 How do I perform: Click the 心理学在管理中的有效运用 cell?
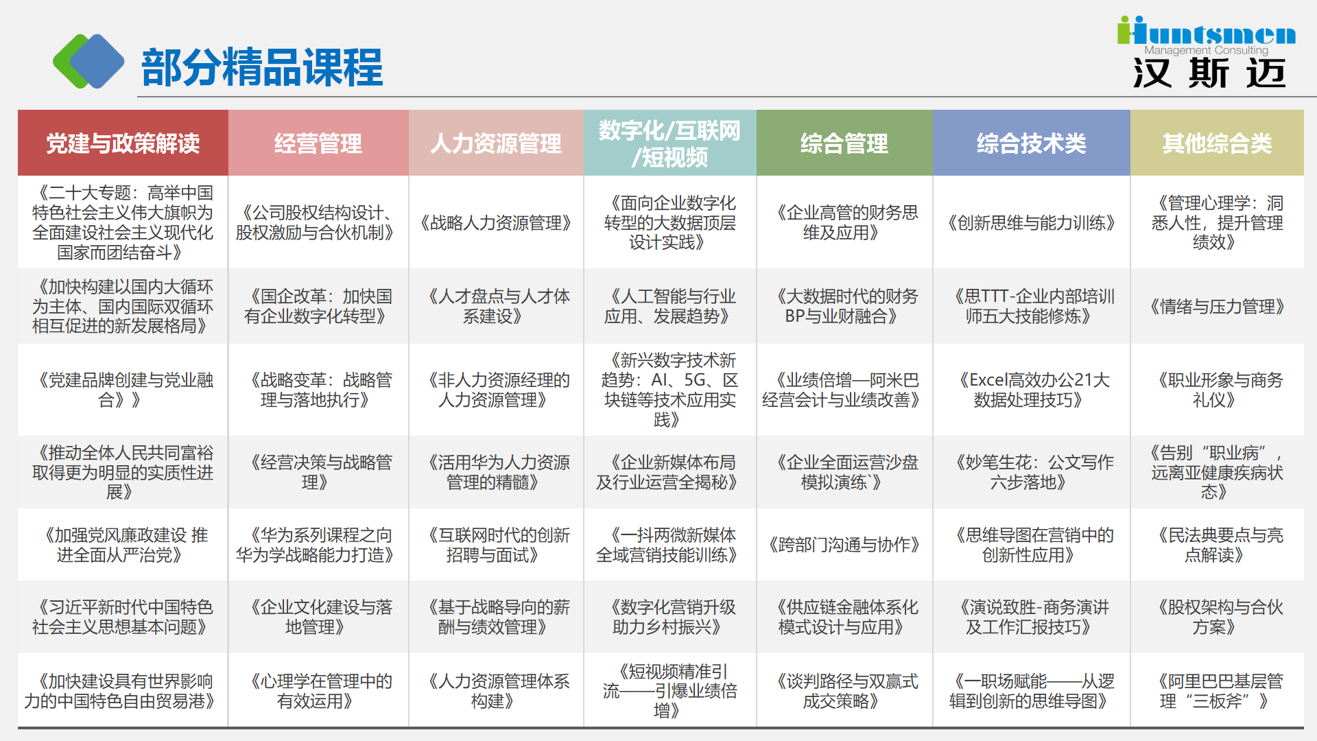click(318, 690)
